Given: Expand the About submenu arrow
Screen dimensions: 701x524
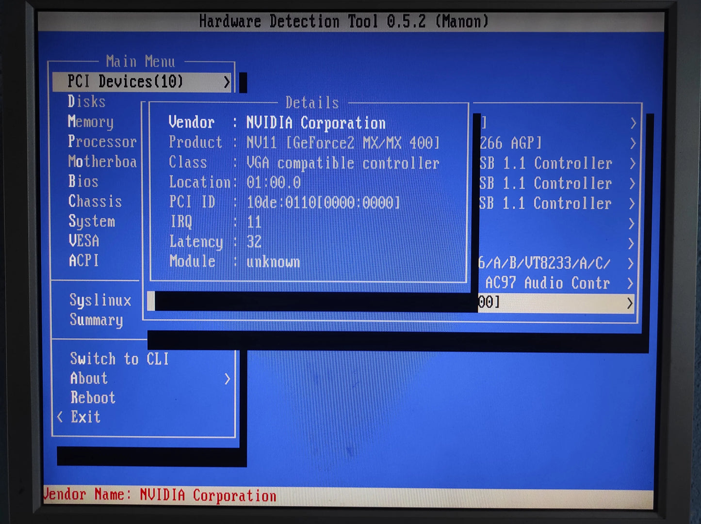Looking at the screenshot, I should (227, 379).
